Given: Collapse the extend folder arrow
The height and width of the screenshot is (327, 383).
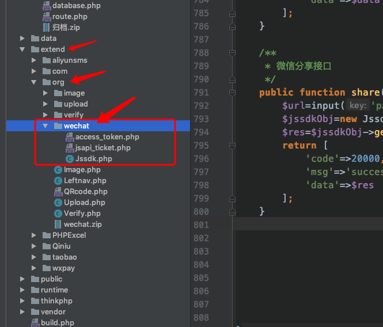Looking at the screenshot, I should click(x=22, y=50).
